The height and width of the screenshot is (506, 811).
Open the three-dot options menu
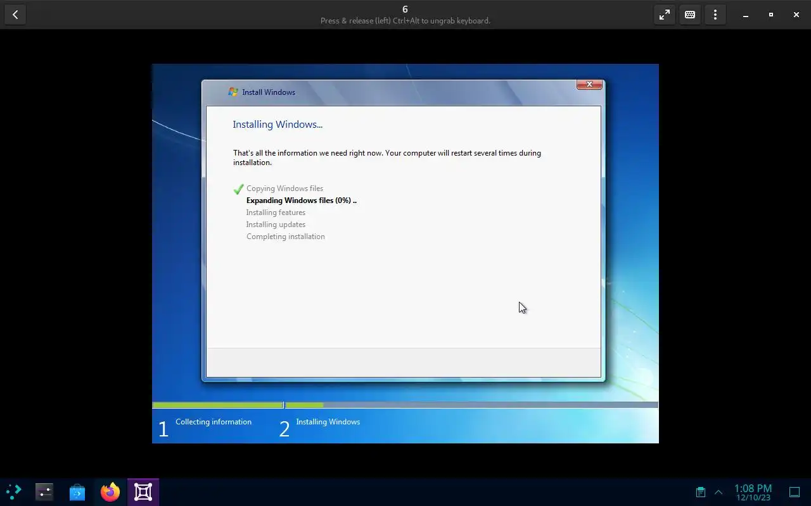tap(715, 15)
